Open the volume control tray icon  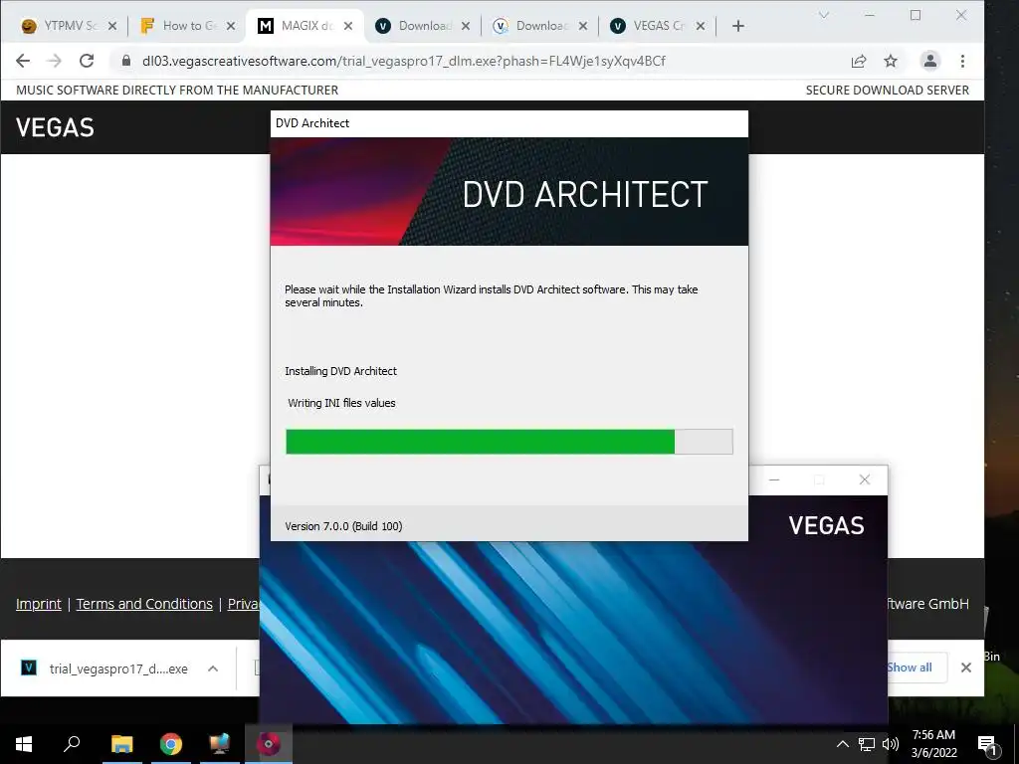point(891,744)
